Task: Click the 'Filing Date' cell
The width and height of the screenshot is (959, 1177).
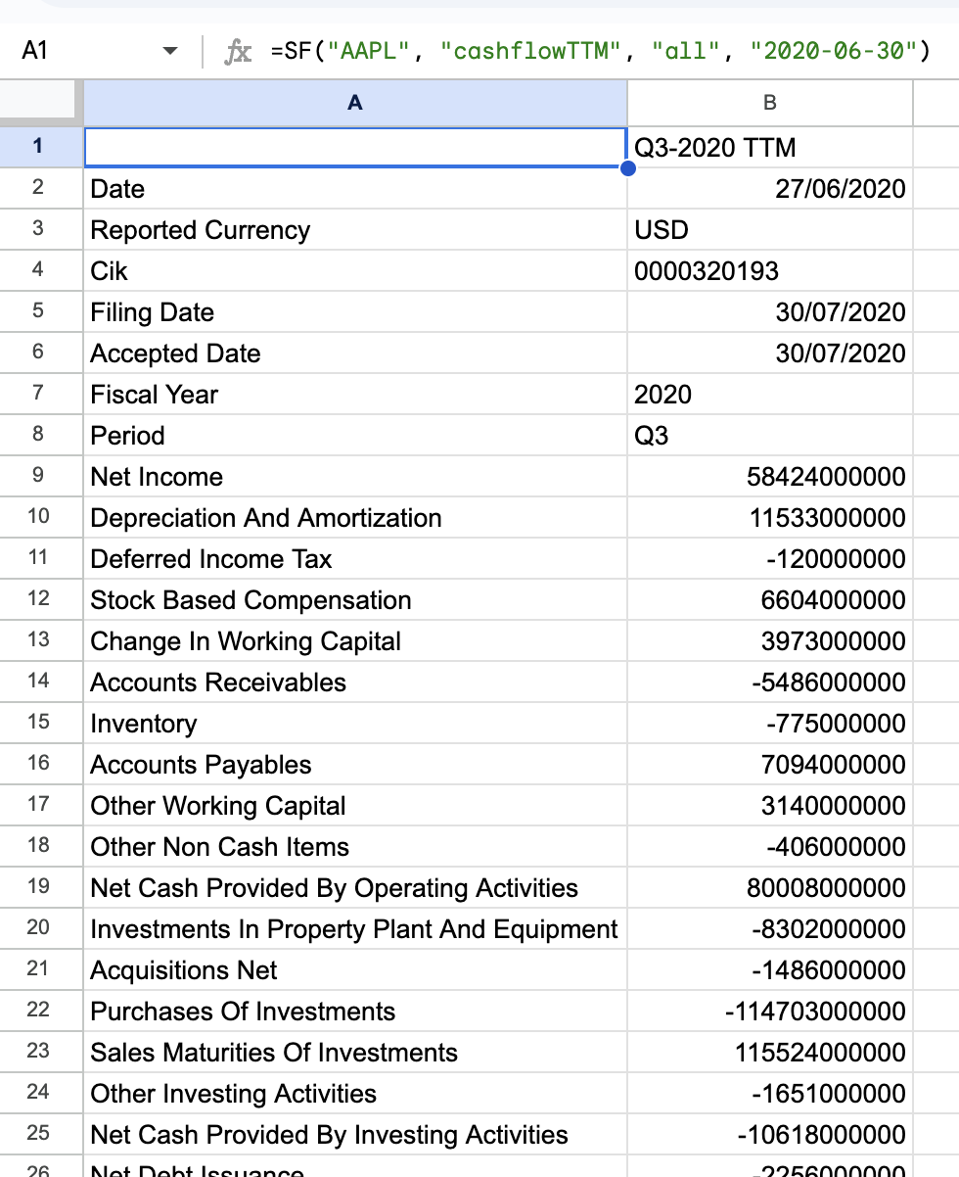Action: [355, 311]
